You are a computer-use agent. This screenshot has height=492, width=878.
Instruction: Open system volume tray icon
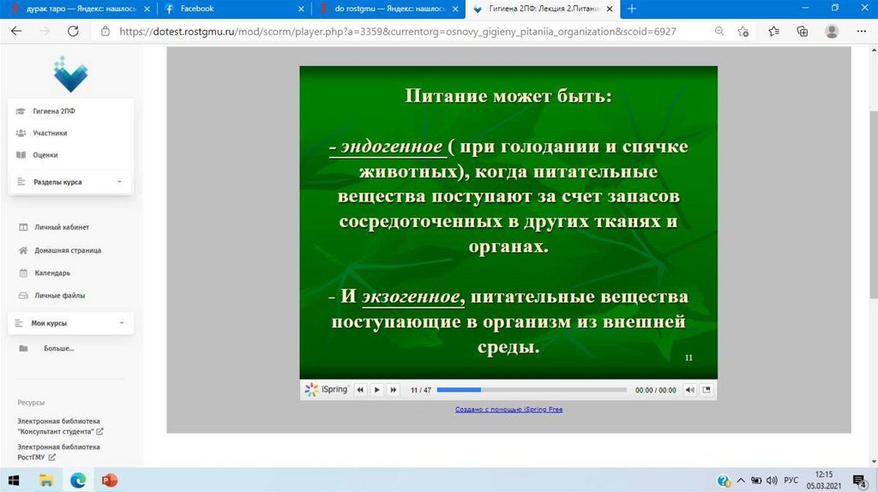(772, 480)
